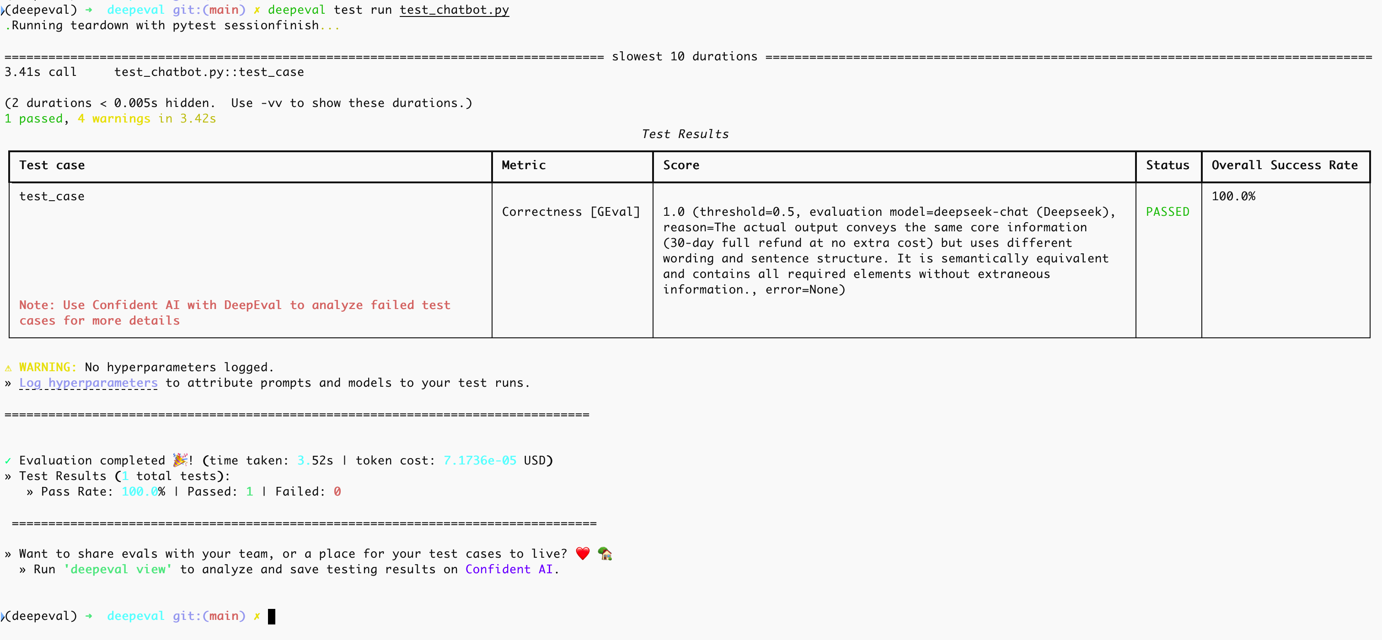1382x640 pixels.
Task: Click the underlined test_chatbot.py file name
Action: coord(455,10)
